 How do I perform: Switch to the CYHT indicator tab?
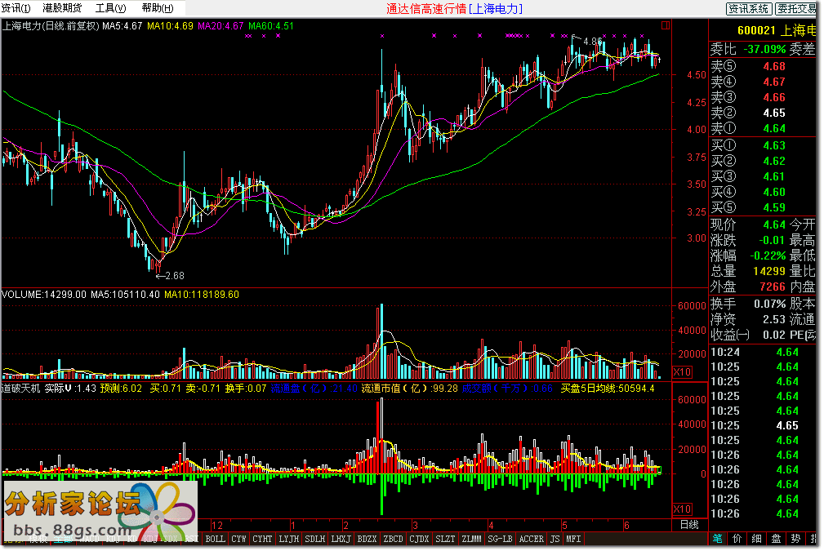click(262, 539)
